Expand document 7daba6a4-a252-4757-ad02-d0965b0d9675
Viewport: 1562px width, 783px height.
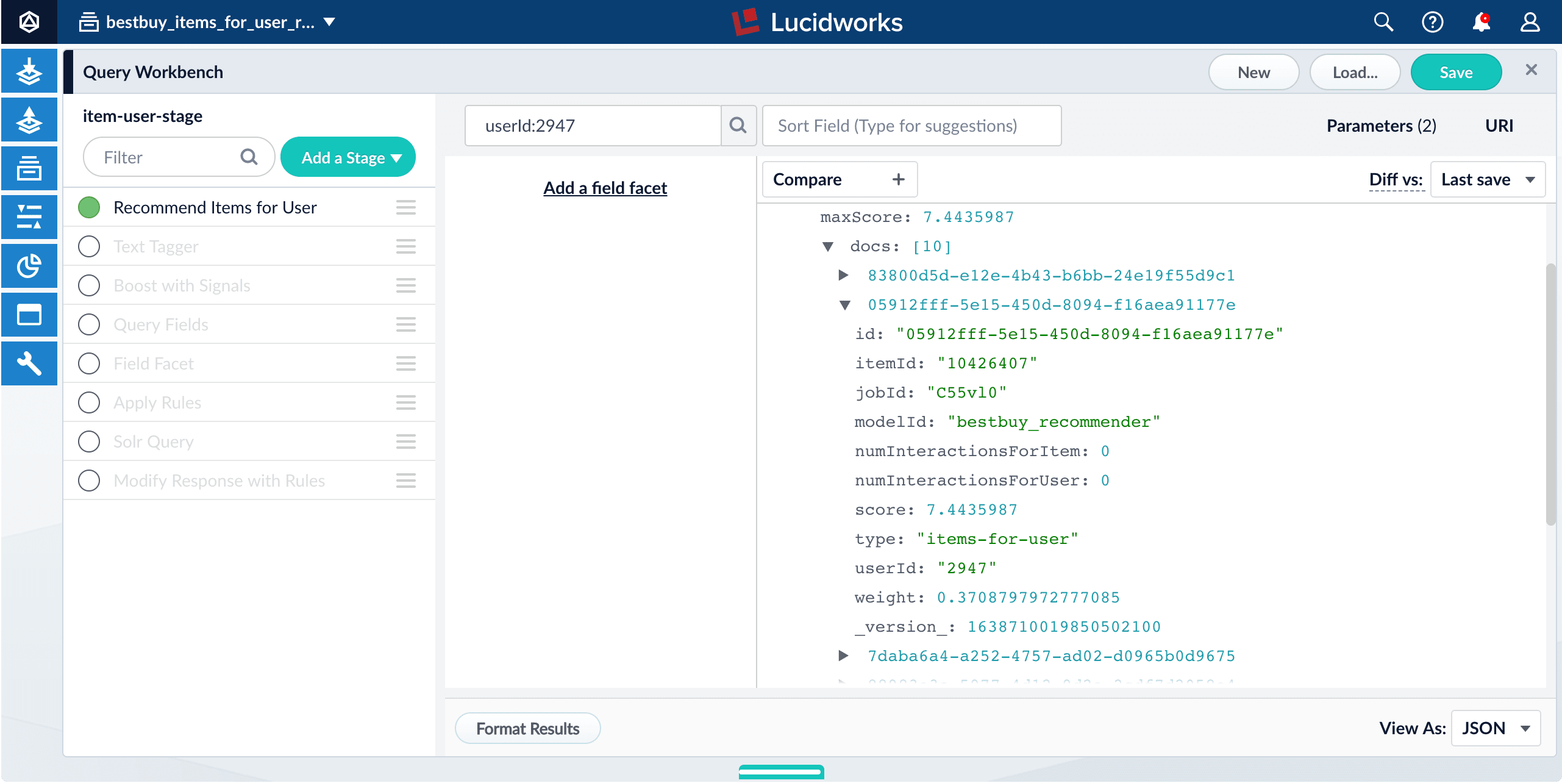[844, 656]
